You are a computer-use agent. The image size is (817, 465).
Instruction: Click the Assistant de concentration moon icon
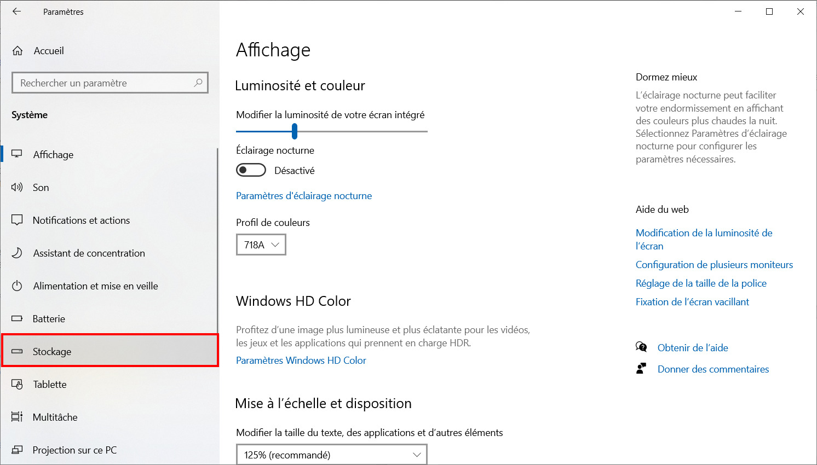pyautogui.click(x=17, y=253)
